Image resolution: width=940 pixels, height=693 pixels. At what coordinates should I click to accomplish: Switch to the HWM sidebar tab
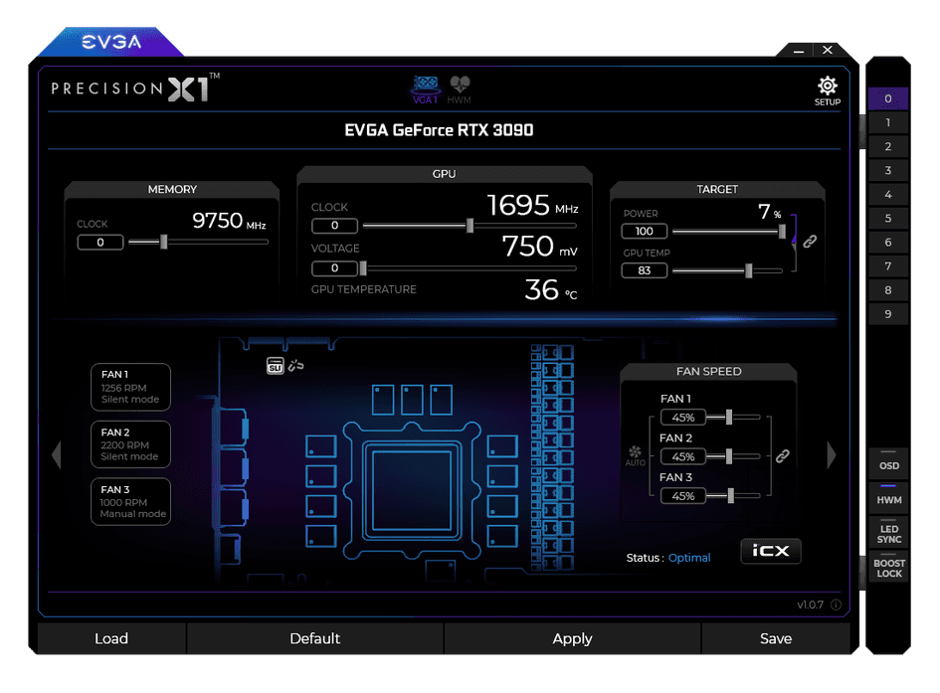(x=887, y=498)
